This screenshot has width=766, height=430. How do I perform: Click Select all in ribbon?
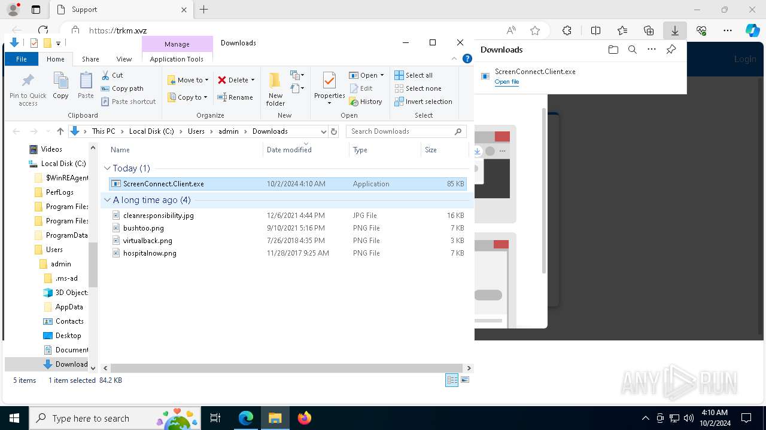click(x=414, y=75)
